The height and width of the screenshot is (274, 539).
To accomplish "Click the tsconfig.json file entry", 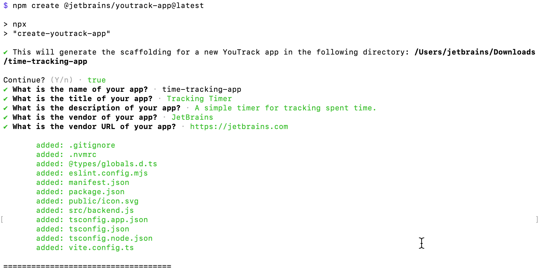I will [99, 229].
